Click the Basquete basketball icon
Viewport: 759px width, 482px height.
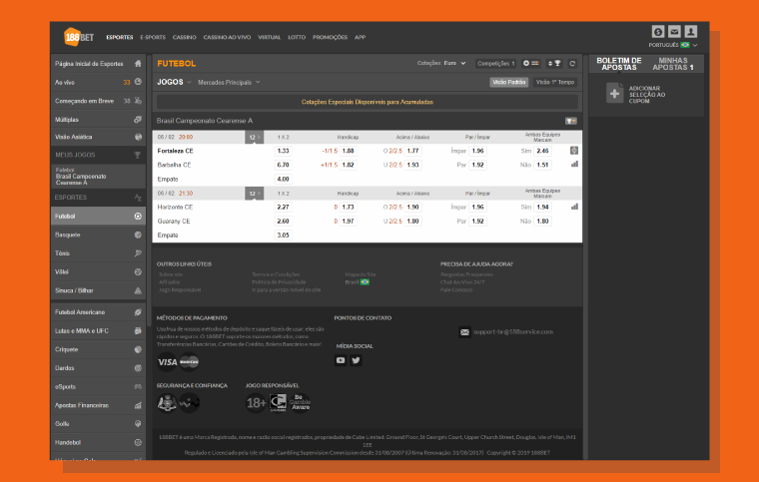(138, 235)
